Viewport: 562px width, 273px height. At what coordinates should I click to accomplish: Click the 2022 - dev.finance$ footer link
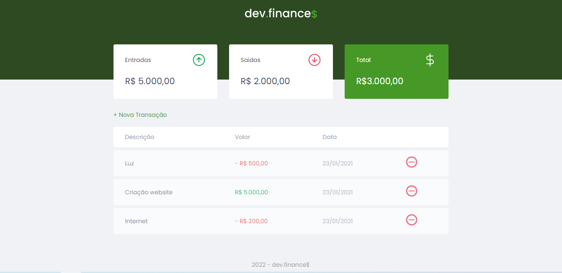[281, 265]
